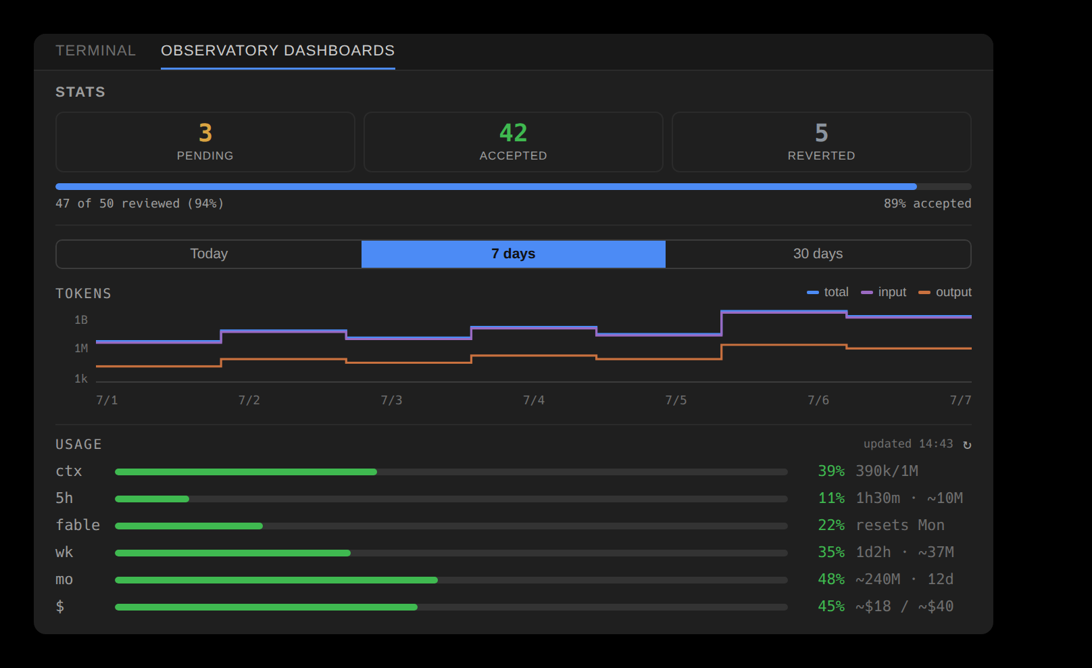The width and height of the screenshot is (1092, 668).
Task: Click the $ cost usage bar
Action: [451, 607]
